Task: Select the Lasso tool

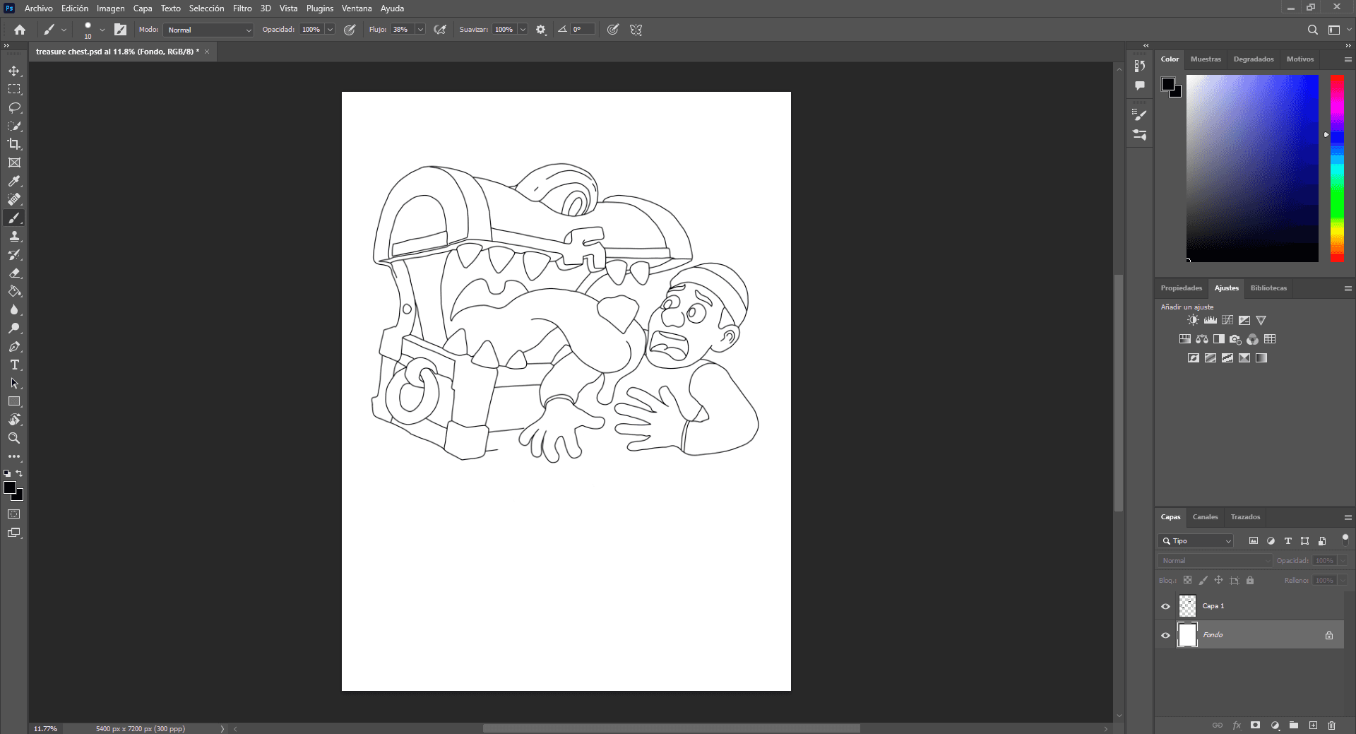Action: point(14,108)
